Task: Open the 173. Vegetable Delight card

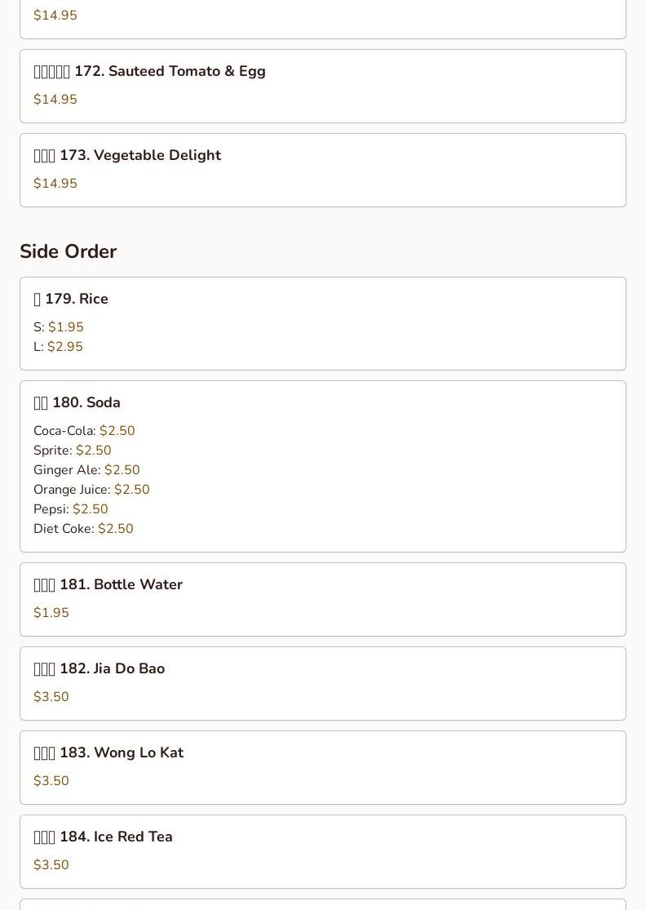Action: (x=139, y=156)
